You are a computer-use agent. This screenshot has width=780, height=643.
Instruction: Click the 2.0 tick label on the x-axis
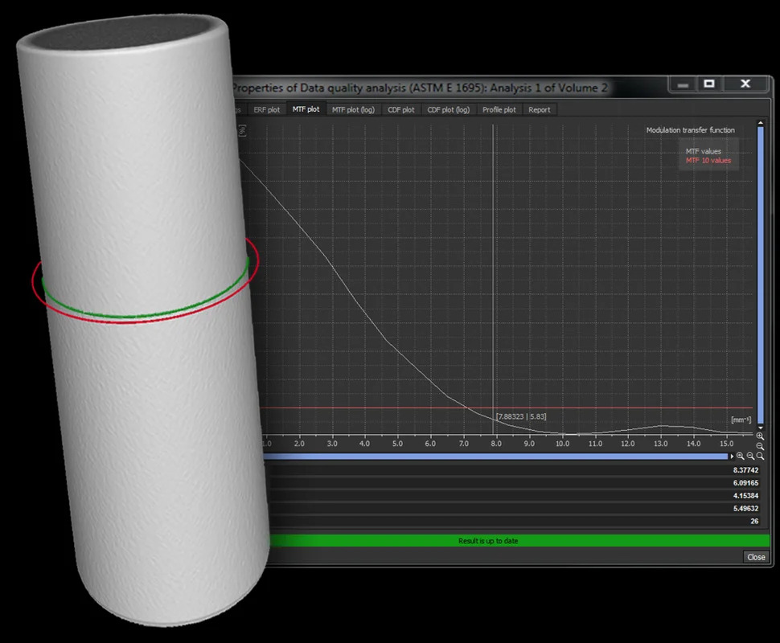coord(299,444)
